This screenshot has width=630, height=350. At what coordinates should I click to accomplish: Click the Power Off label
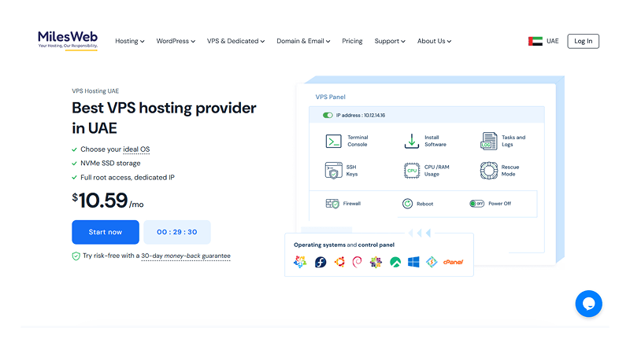tap(500, 204)
